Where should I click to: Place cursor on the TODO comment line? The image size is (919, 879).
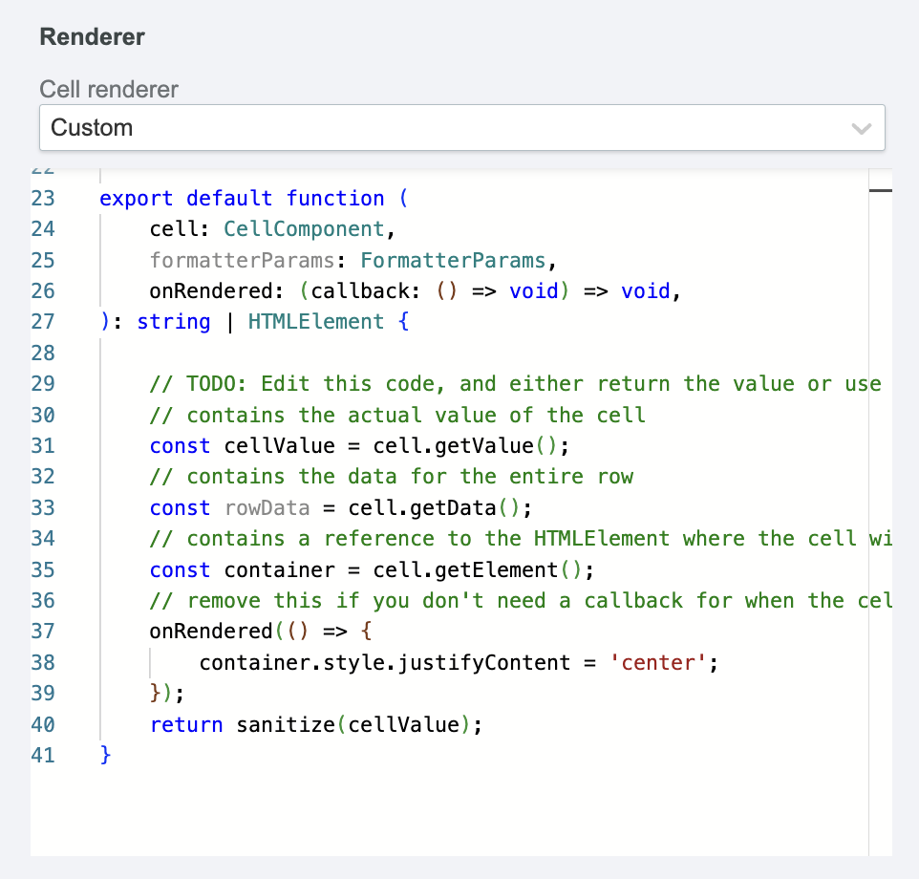516,384
